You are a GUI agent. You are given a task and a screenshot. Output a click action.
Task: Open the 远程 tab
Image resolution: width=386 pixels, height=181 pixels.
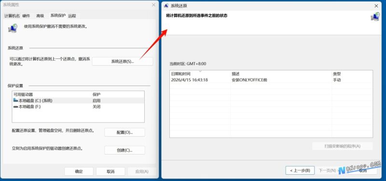[72, 16]
